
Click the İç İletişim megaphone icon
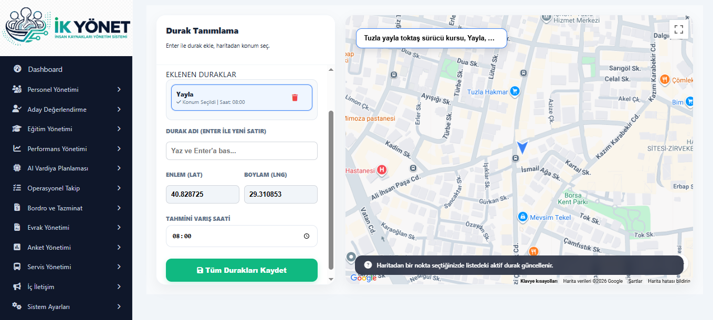17,287
